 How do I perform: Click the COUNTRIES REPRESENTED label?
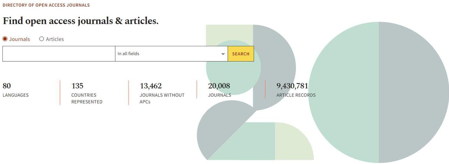87,99
